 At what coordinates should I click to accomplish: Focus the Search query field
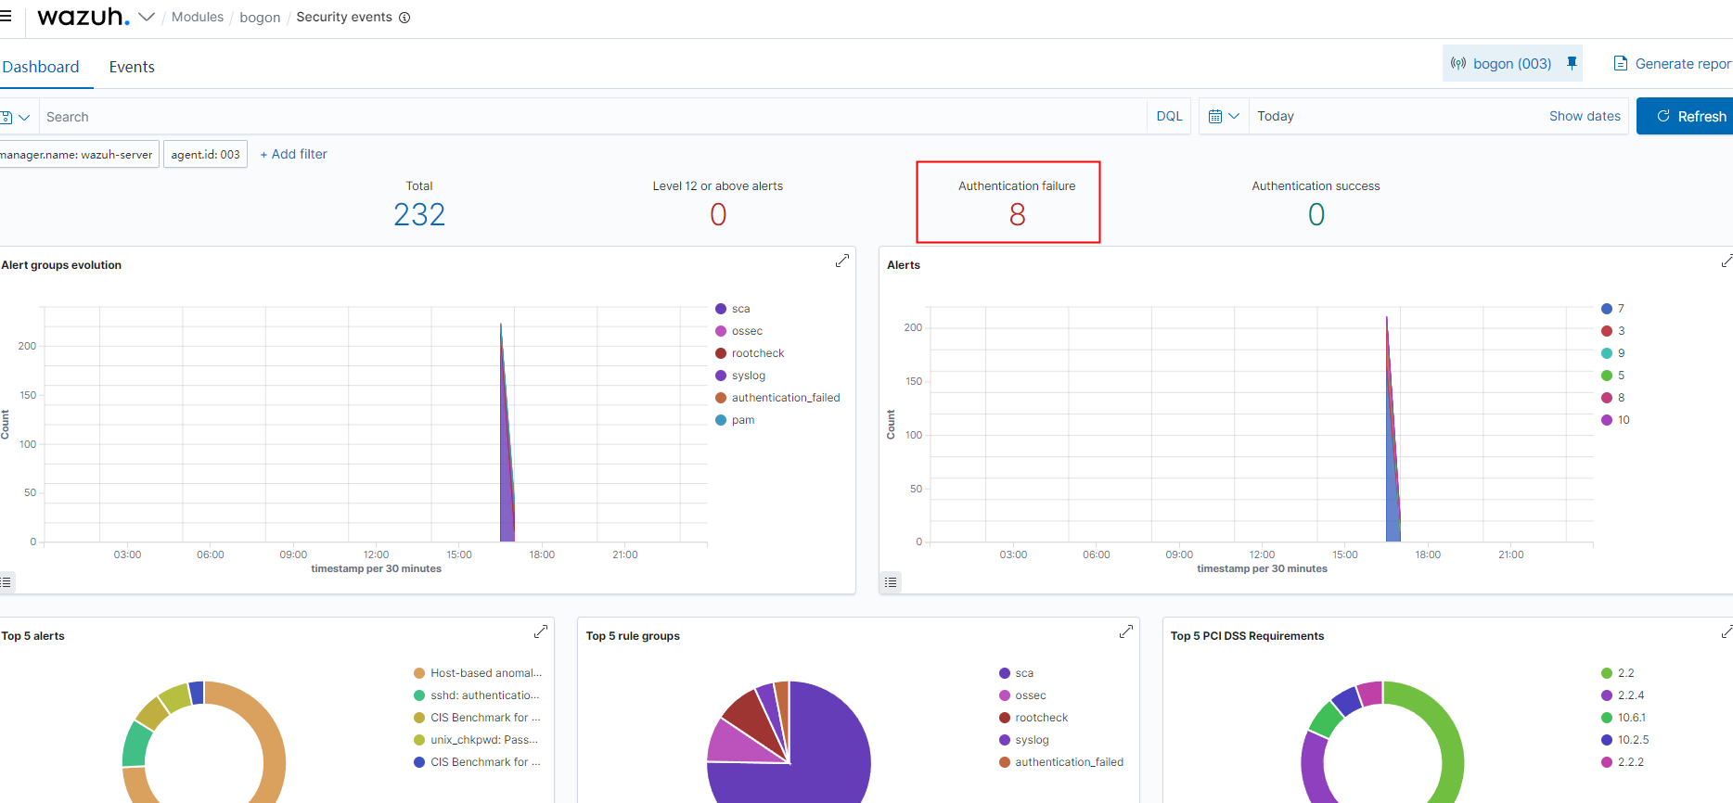point(594,117)
